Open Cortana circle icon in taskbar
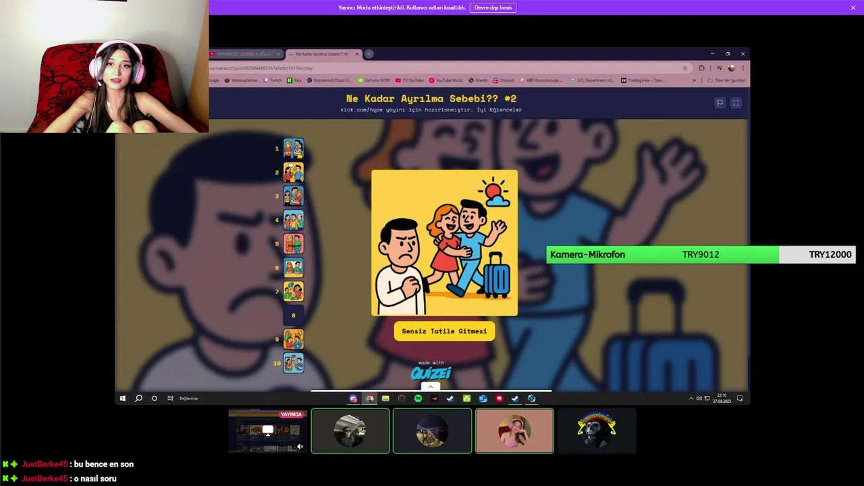 [155, 398]
